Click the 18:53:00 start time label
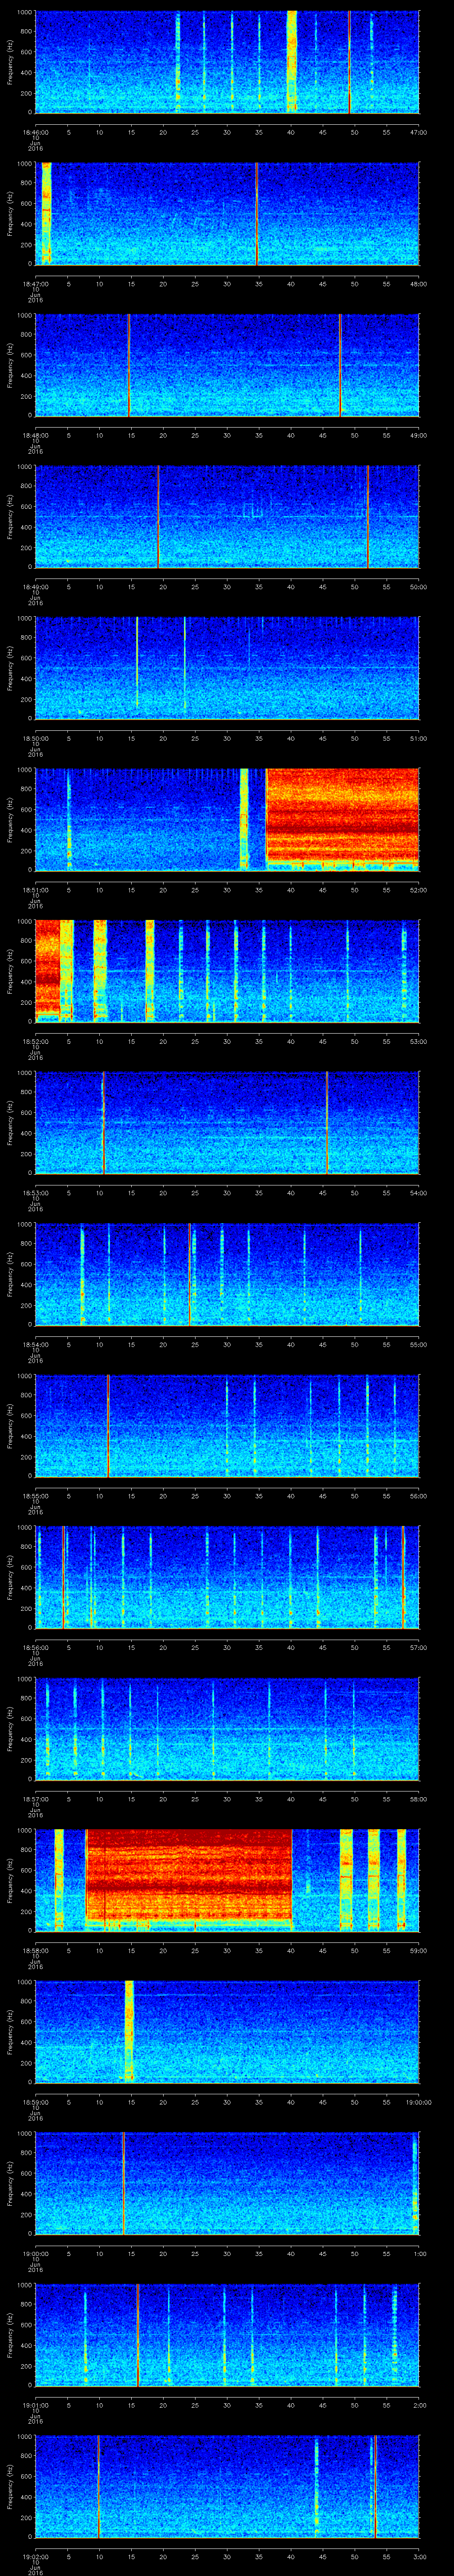 point(35,1193)
